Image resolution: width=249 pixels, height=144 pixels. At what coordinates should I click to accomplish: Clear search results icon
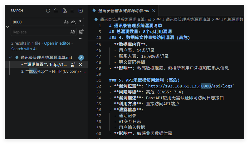pos(56,11)
